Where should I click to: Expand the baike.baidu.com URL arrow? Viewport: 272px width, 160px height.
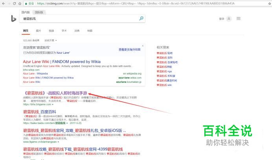67,123
